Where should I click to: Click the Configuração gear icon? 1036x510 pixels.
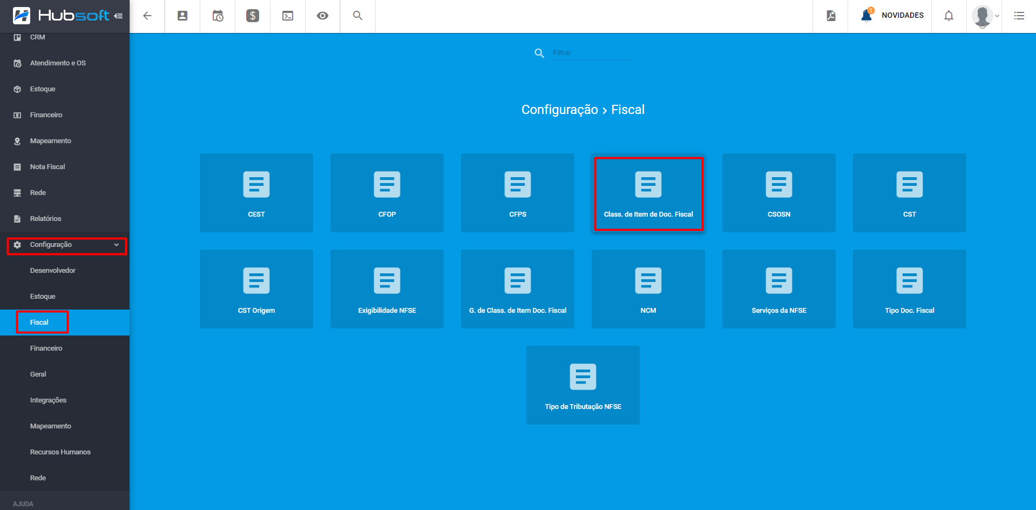click(17, 245)
